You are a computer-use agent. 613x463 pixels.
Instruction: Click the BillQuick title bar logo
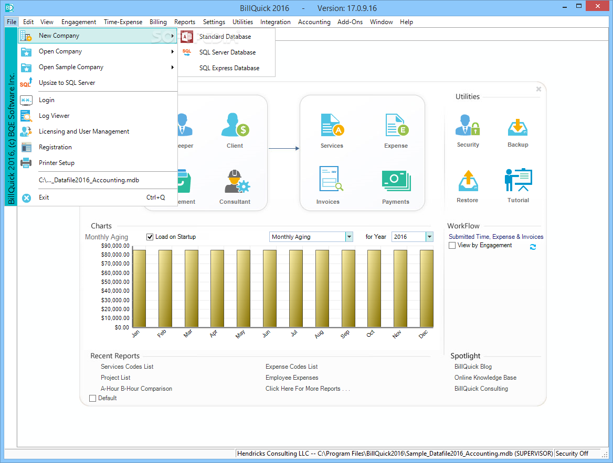(x=9, y=7)
